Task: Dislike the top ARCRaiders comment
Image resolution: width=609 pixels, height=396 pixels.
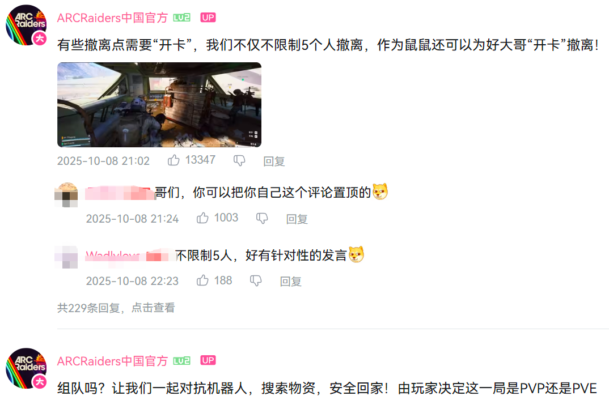Action: (x=239, y=160)
